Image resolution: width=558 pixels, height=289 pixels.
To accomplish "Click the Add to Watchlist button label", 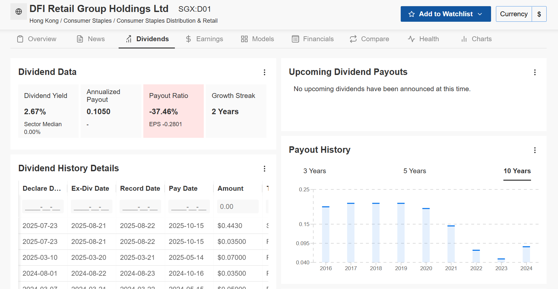I will [x=446, y=14].
